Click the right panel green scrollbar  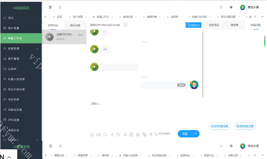[265, 41]
